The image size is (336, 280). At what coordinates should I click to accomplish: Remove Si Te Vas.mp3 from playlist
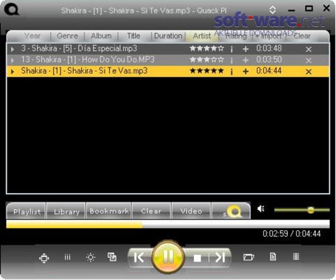pyautogui.click(x=309, y=72)
